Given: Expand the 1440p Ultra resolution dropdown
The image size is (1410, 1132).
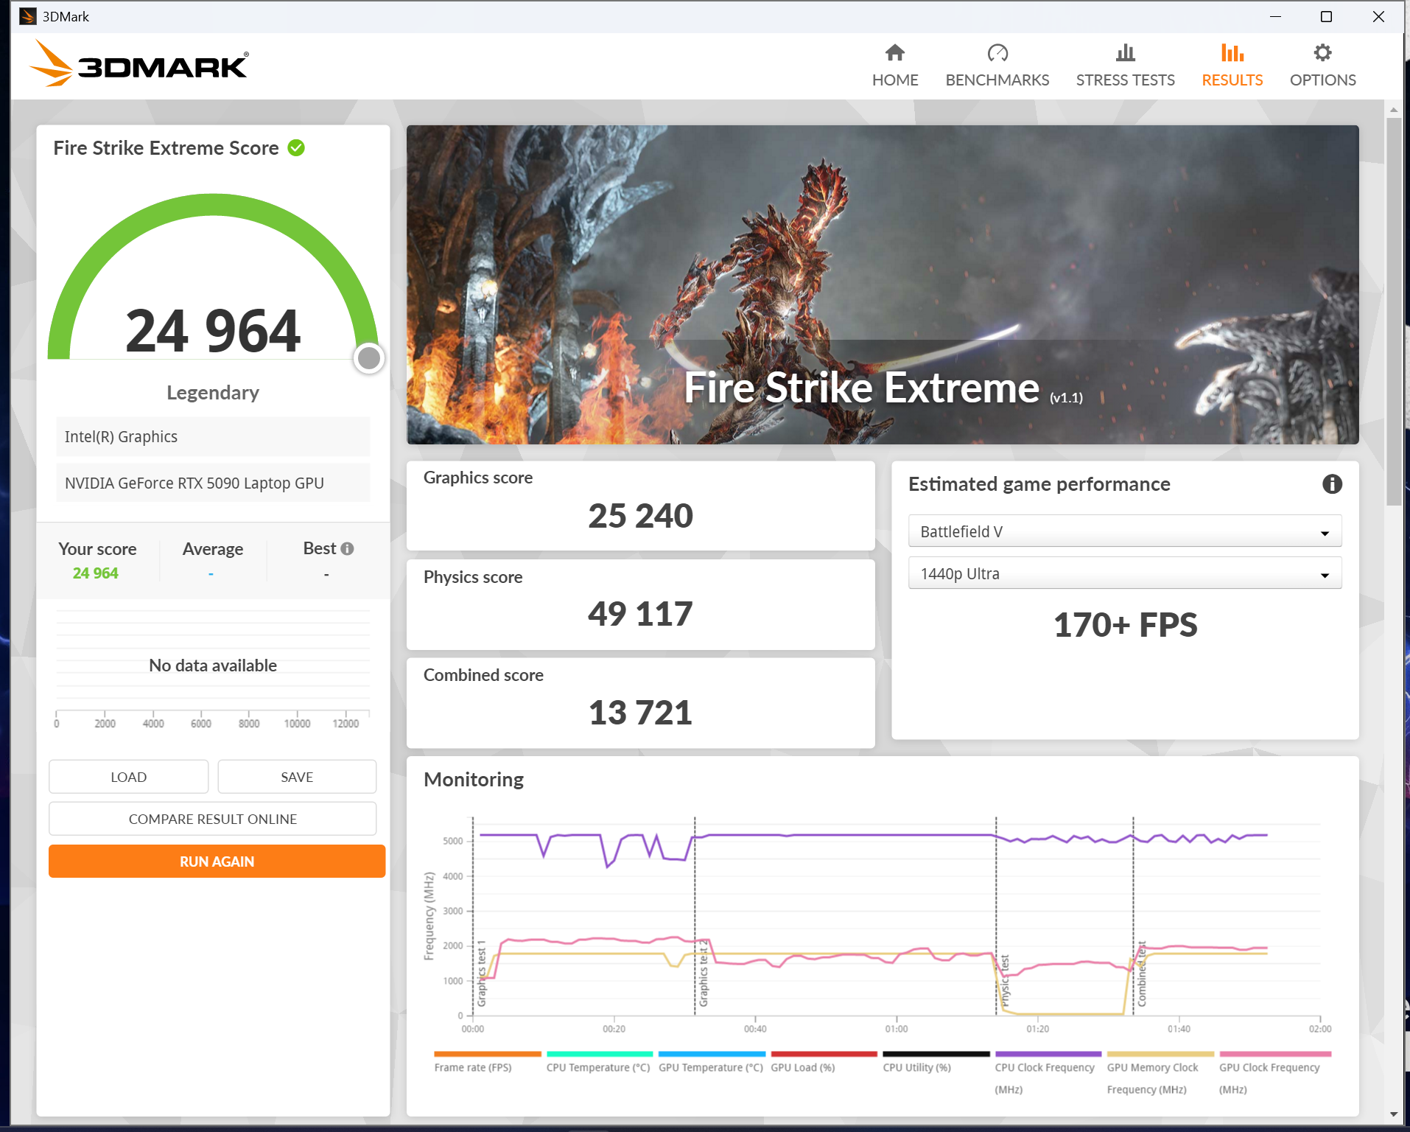Looking at the screenshot, I should pyautogui.click(x=1125, y=573).
